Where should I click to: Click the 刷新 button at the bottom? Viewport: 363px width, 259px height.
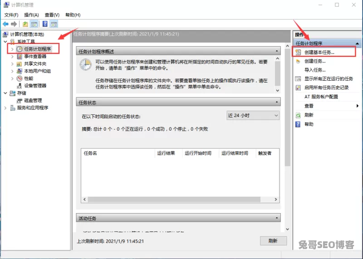(x=273, y=241)
